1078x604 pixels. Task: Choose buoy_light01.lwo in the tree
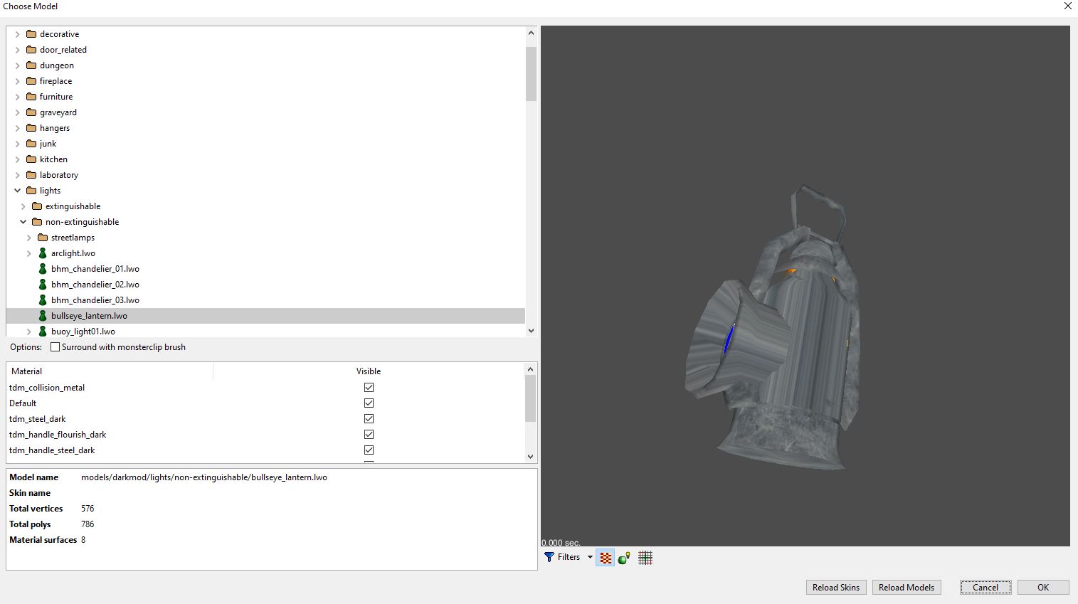pos(83,332)
